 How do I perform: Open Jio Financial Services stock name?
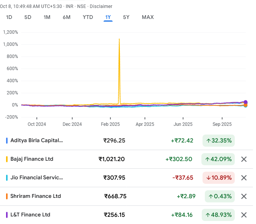(x=36, y=177)
